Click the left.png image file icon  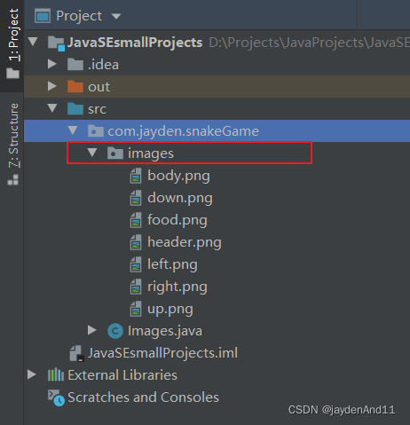136,264
